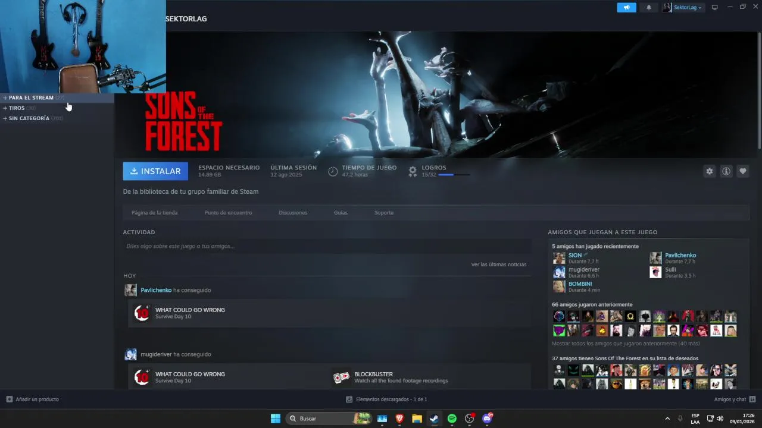The width and height of the screenshot is (762, 428).
Task: Open the Steam announcements megaphone button
Action: pos(626,8)
